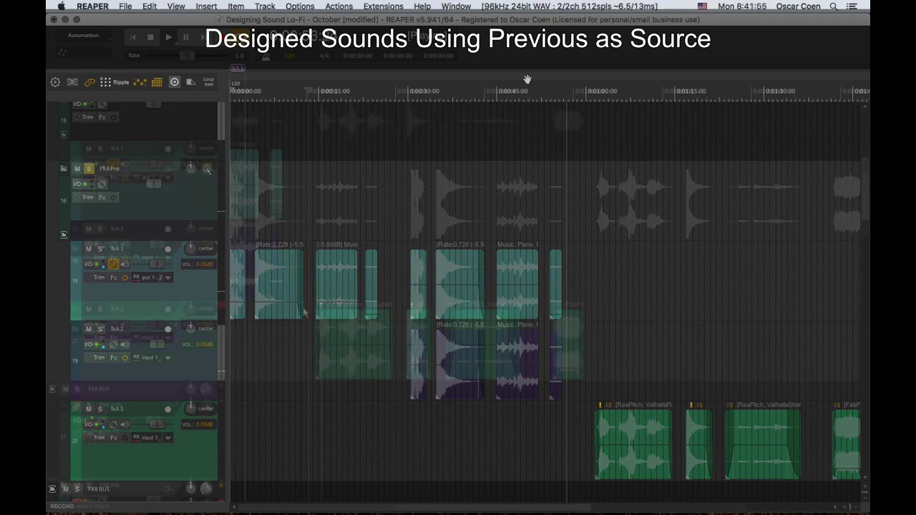
Task: Click the Automation button in transport
Action: click(83, 36)
